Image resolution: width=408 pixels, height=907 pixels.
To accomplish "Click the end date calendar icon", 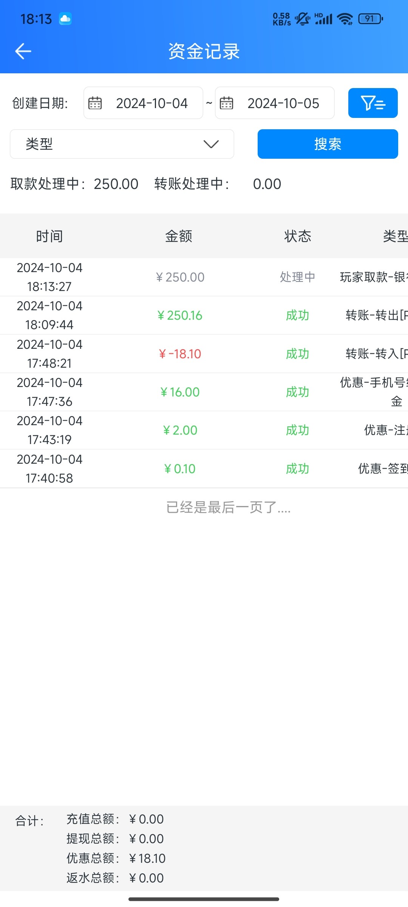I will point(226,103).
